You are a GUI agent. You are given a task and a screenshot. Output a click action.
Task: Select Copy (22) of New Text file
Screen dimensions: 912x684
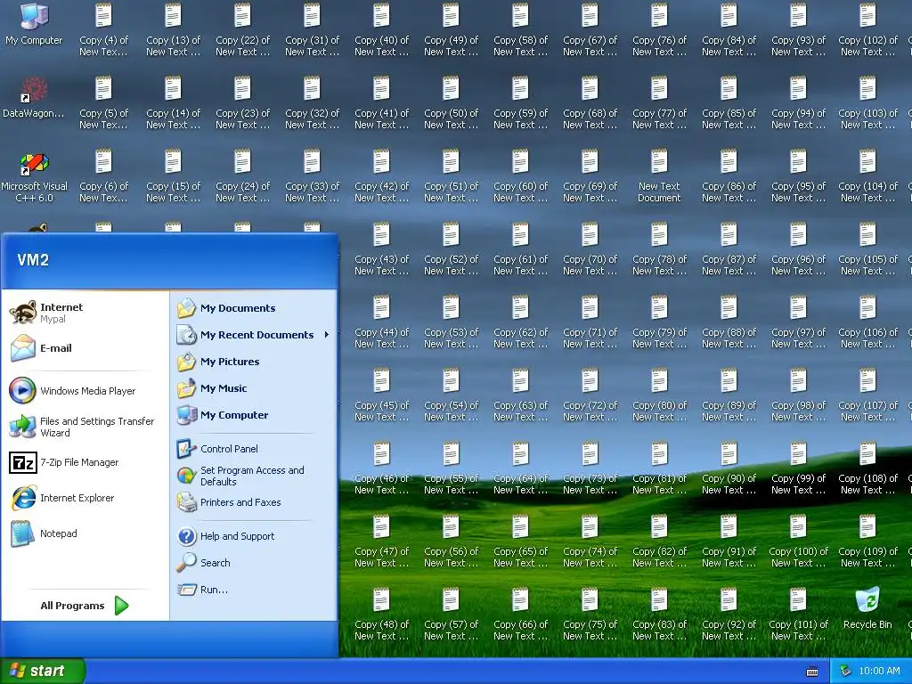coord(242,29)
